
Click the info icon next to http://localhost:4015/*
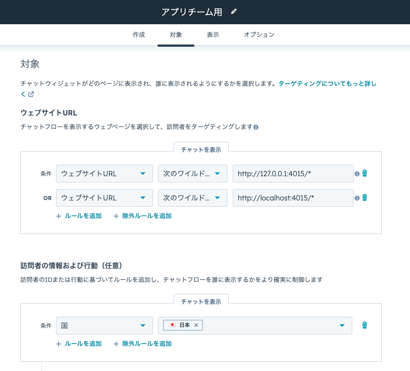click(x=357, y=198)
